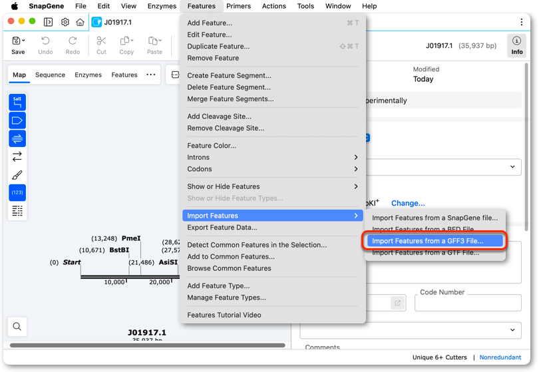The width and height of the screenshot is (541, 372).
Task: Open the Actions menu
Action: pos(274,6)
